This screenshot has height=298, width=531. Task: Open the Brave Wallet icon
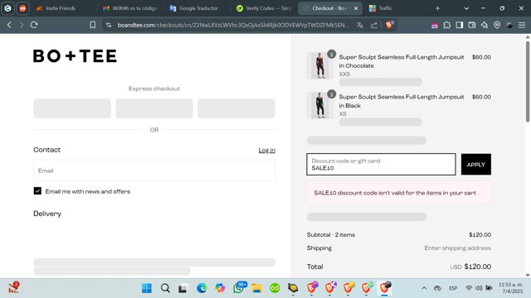pyautogui.click(x=472, y=25)
